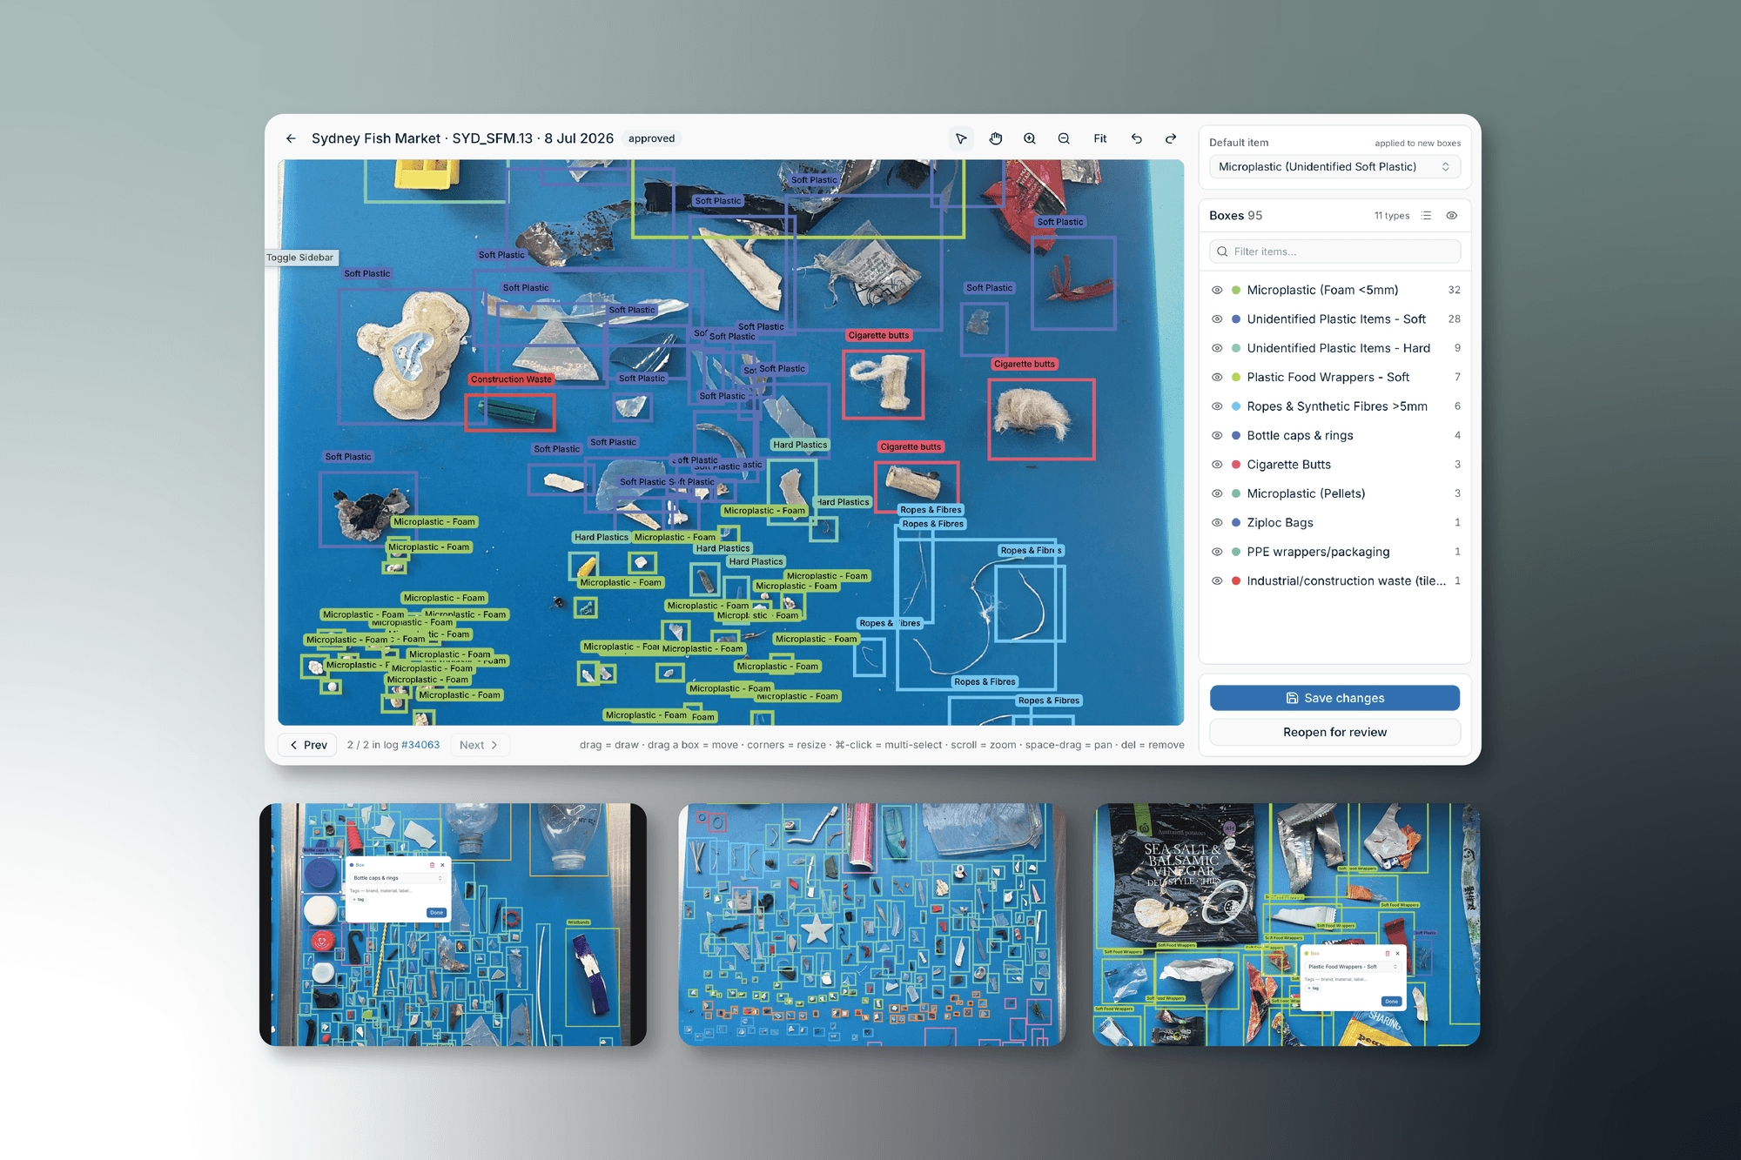Click the zoom out magnifier icon
1741x1160 pixels.
tap(1064, 138)
